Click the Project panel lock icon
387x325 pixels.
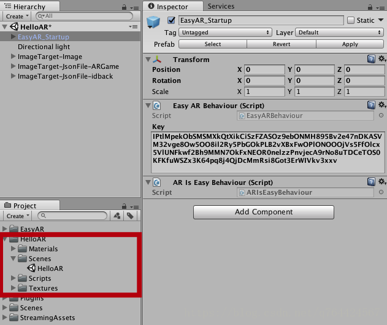124,206
